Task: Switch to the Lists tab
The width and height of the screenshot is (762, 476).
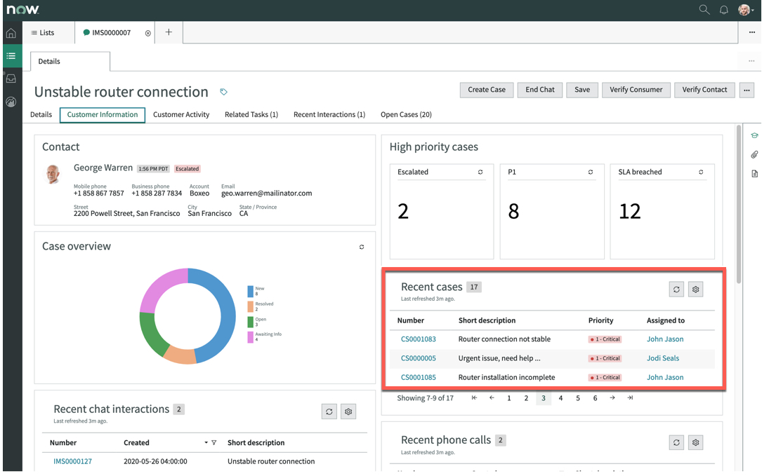Action: 43,32
